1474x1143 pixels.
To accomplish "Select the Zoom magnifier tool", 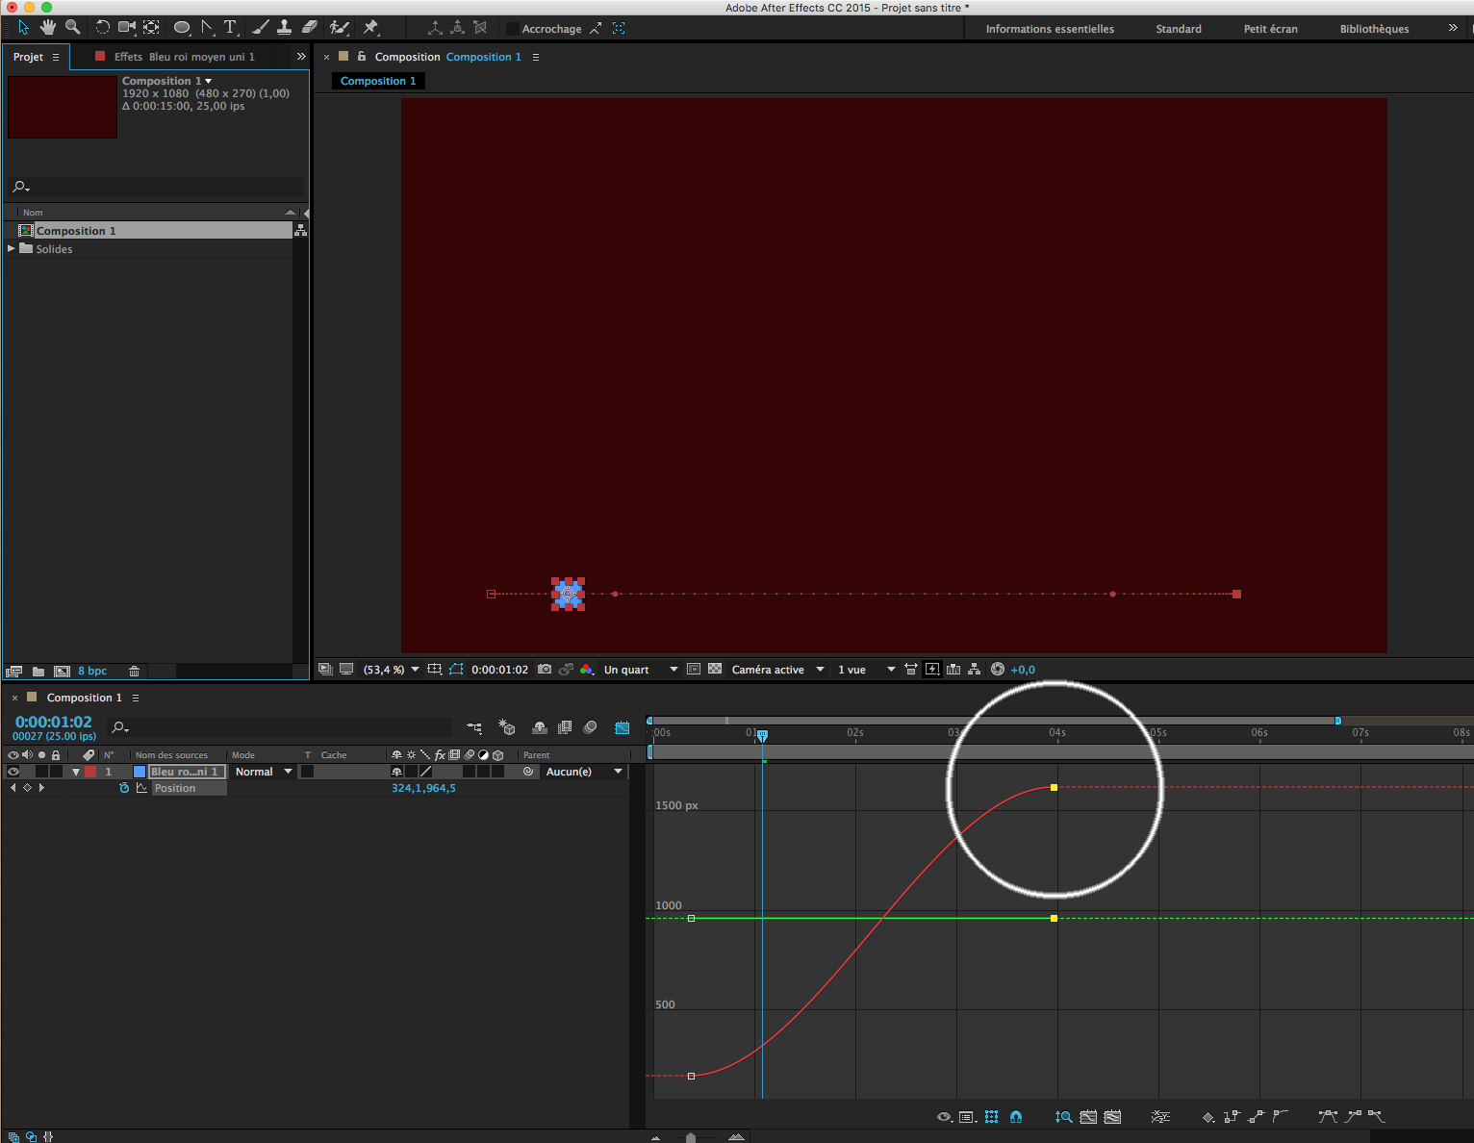I will pos(73,28).
